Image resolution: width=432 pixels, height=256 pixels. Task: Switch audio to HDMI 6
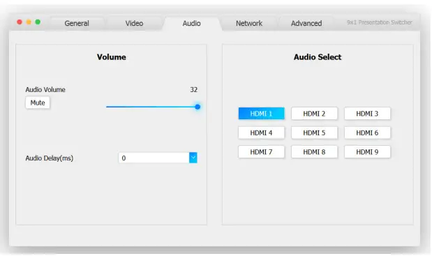[x=367, y=133]
